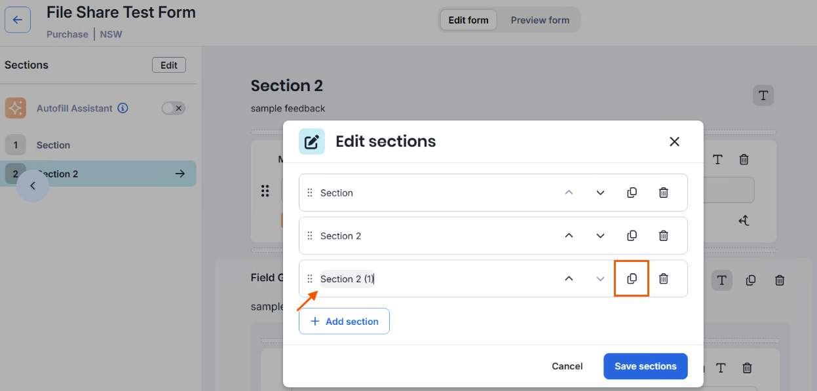Click Add section button
The image size is (817, 391).
click(344, 322)
